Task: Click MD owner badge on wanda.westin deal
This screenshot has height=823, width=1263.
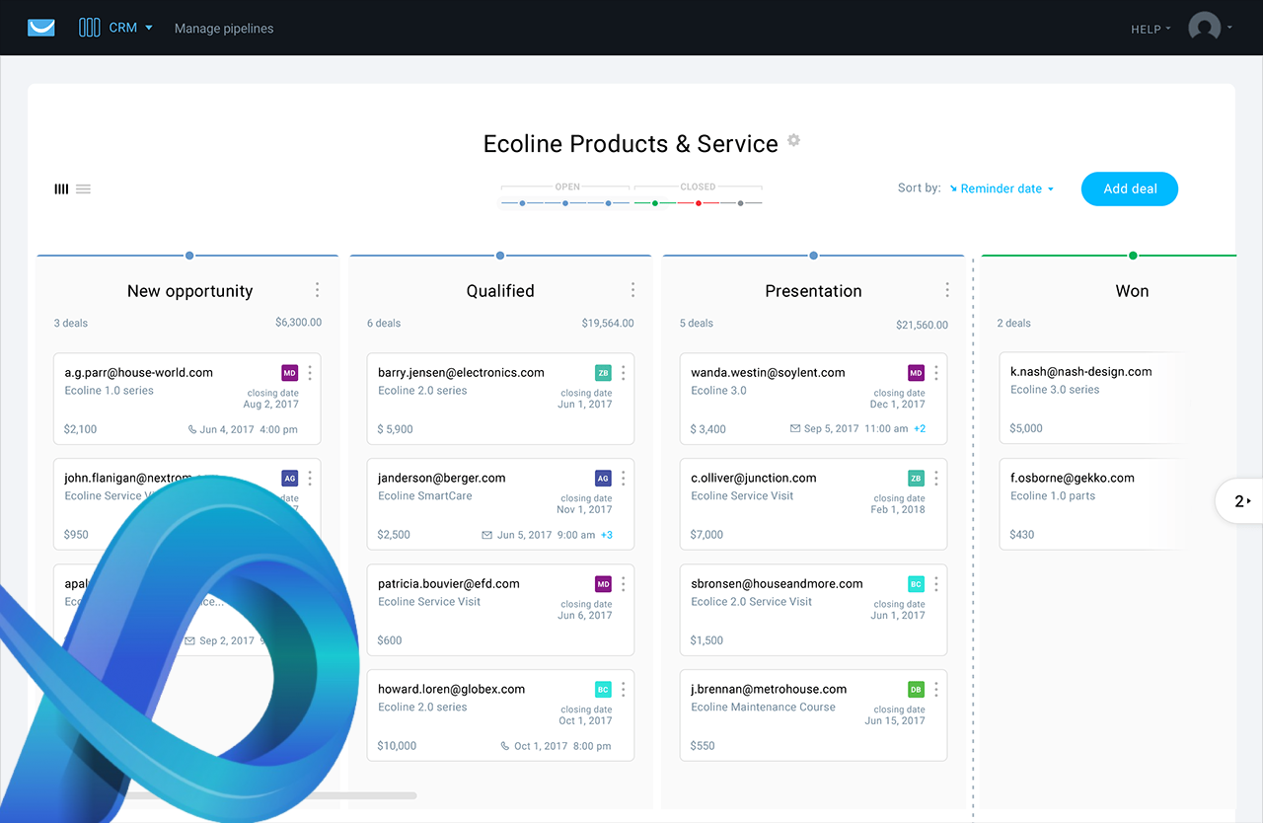Action: pyautogui.click(x=916, y=373)
